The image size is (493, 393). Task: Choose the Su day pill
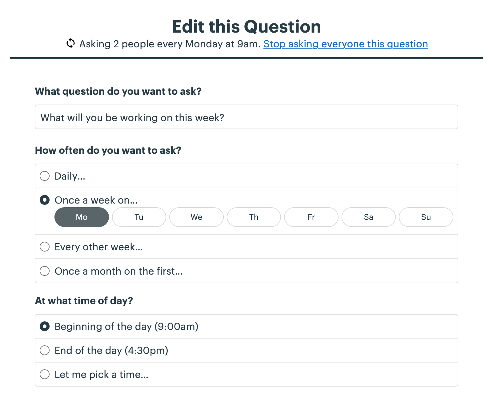pyautogui.click(x=426, y=217)
